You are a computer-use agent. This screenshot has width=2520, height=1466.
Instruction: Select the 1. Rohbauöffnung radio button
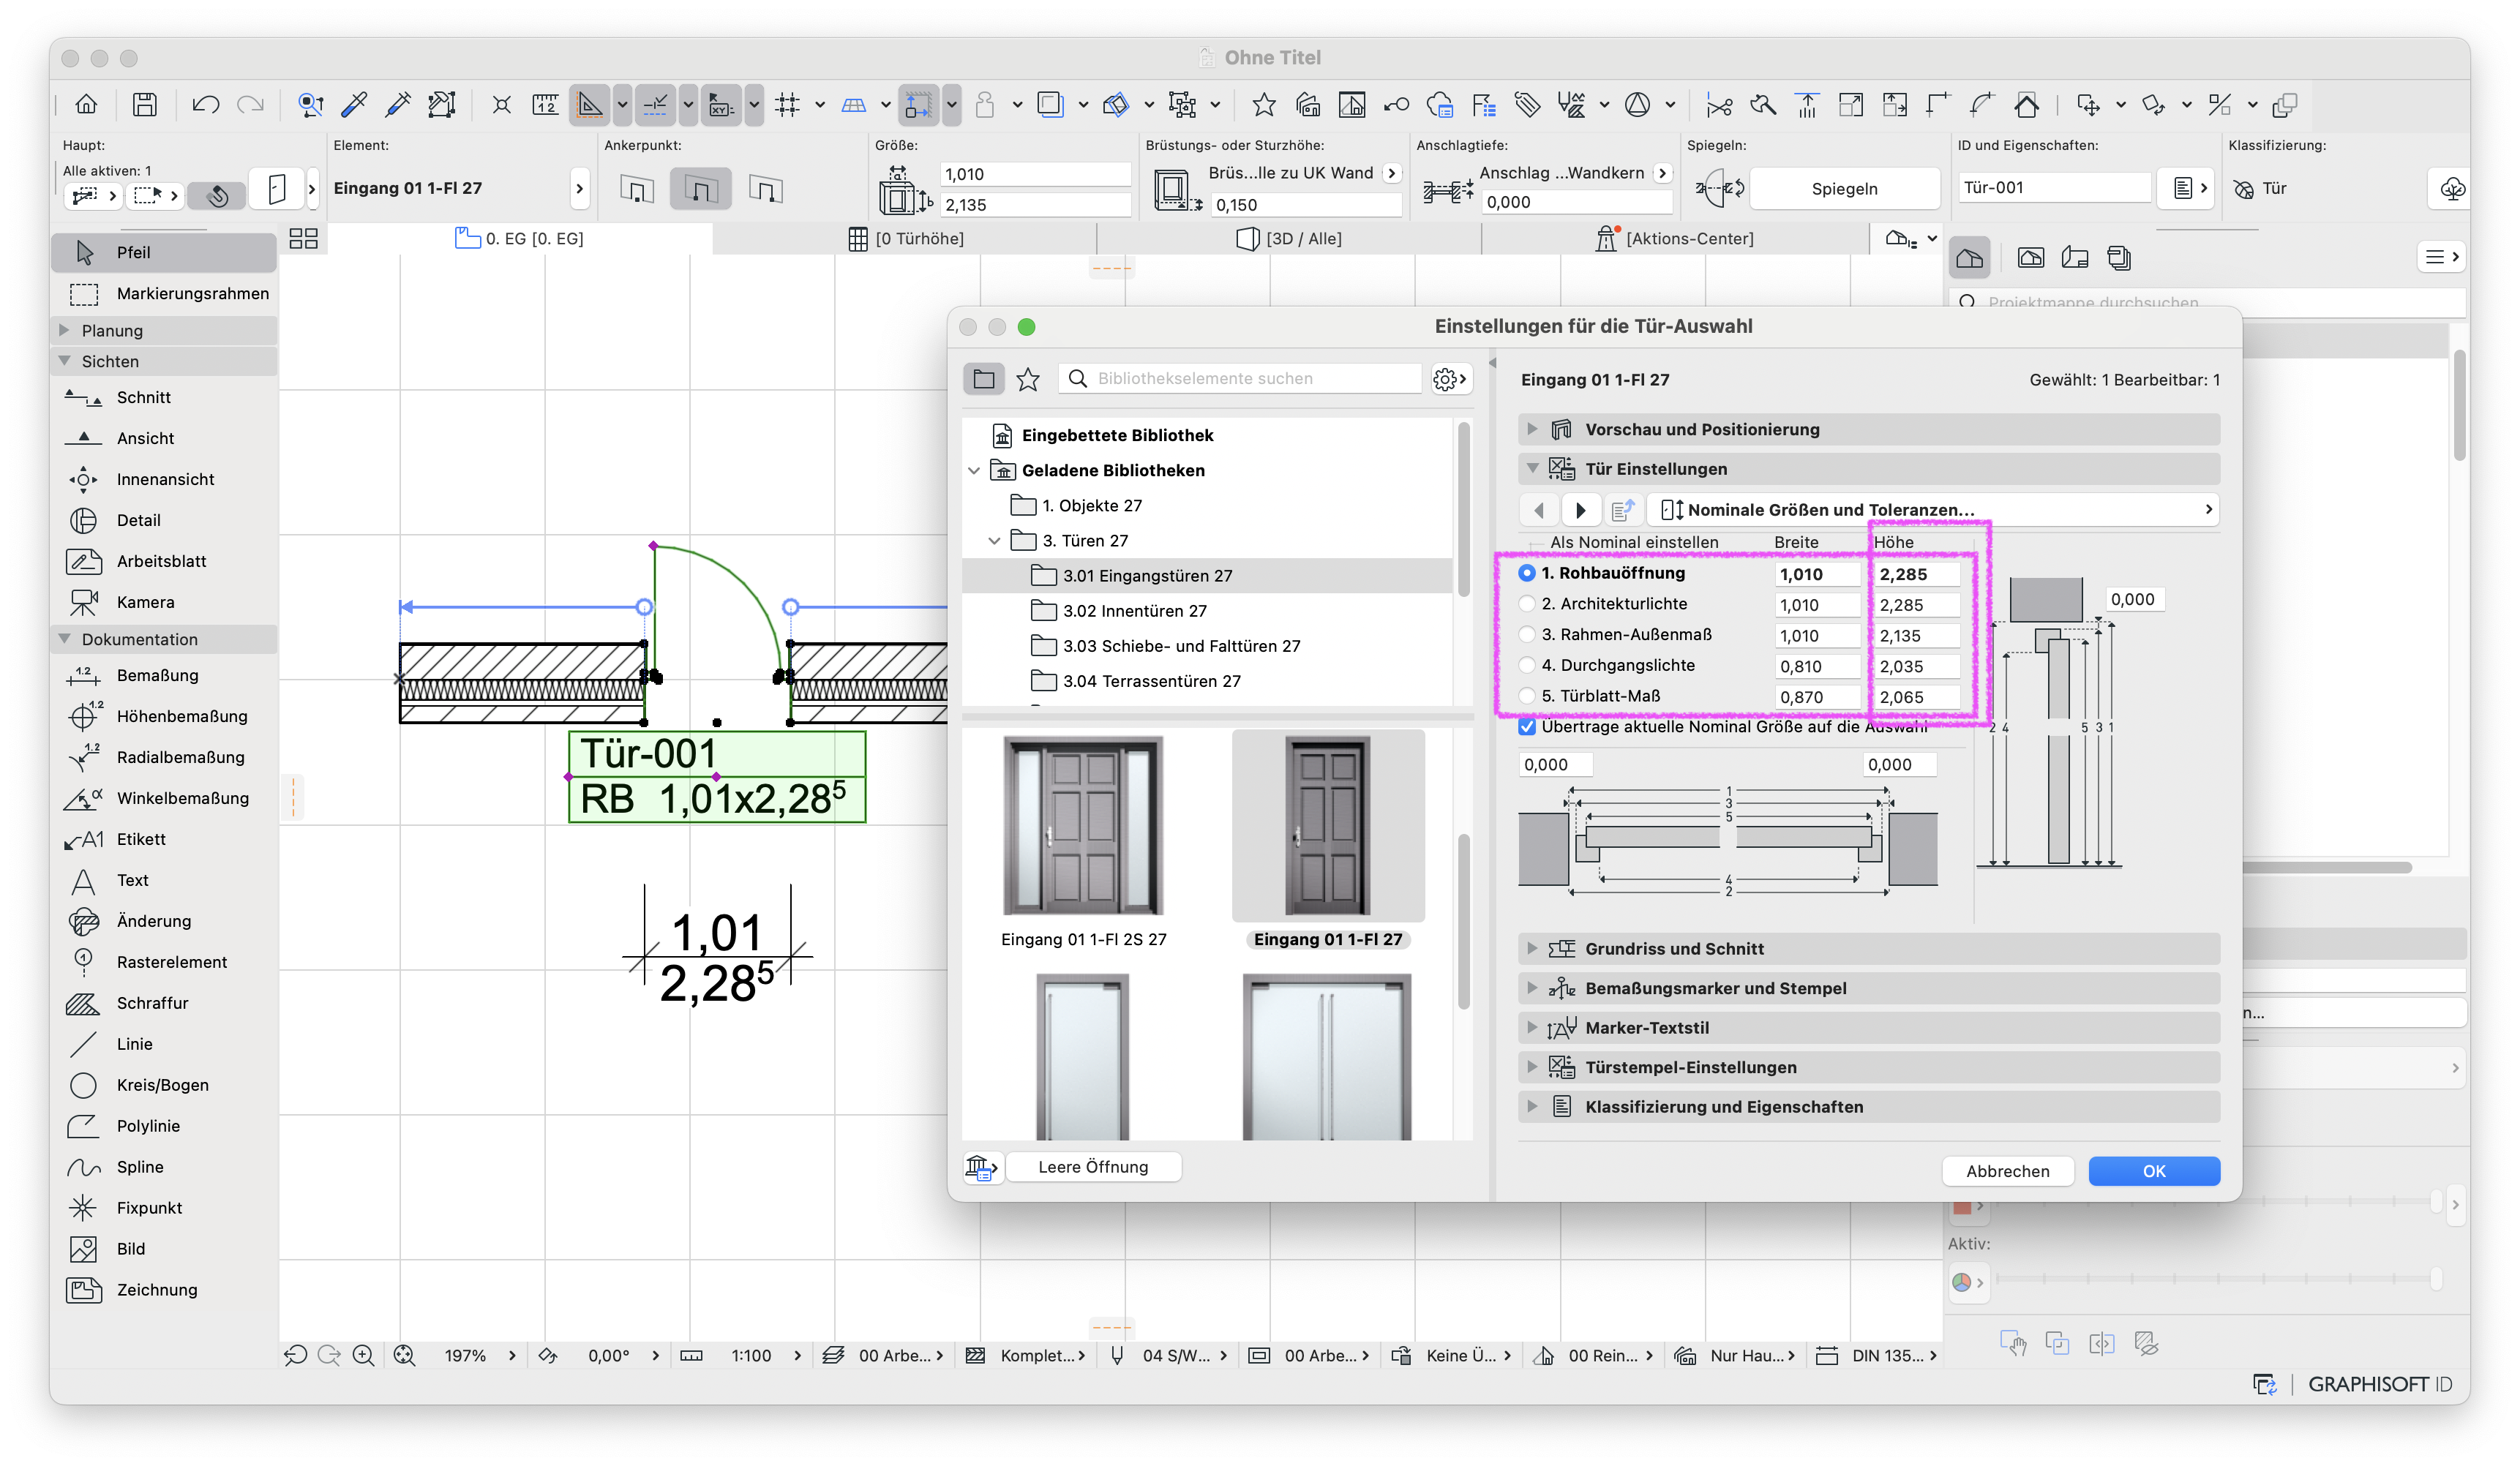[x=1527, y=573]
